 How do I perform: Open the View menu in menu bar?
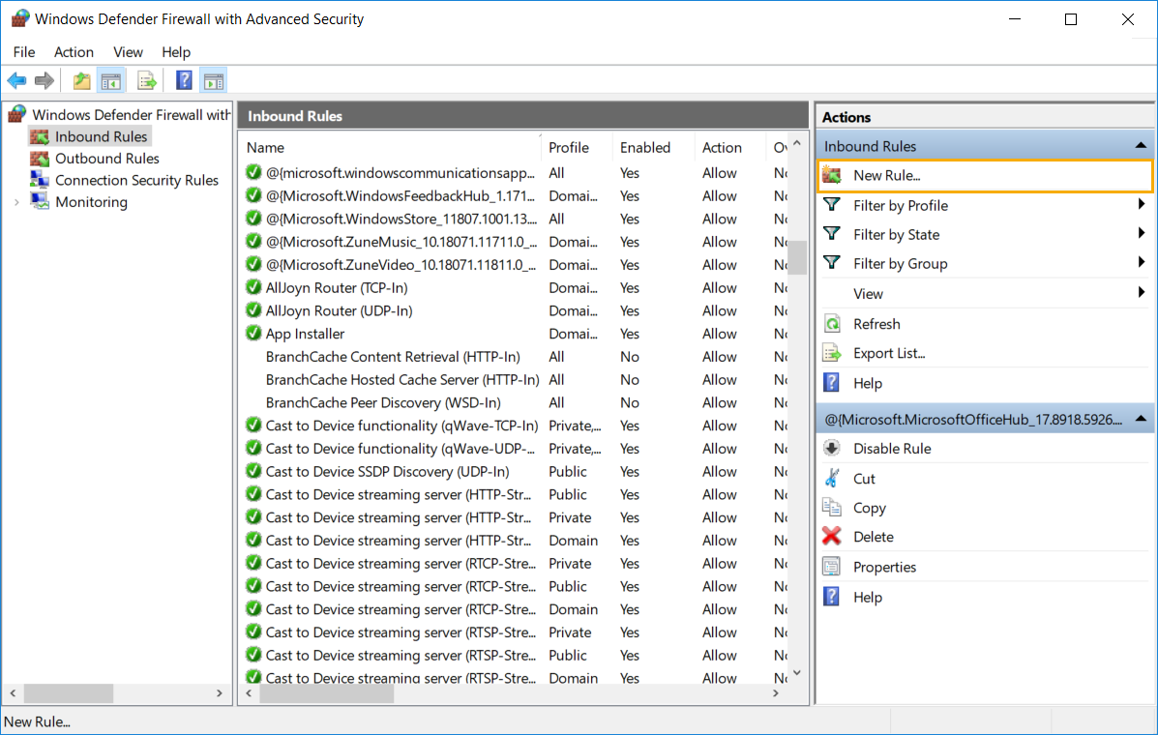pos(128,51)
